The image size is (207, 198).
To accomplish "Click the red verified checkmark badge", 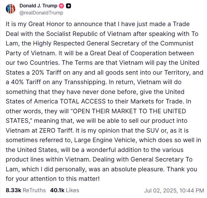I will [x=61, y=6].
